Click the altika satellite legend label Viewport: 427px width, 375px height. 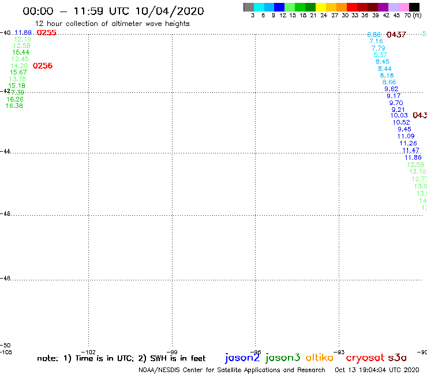click(320, 357)
